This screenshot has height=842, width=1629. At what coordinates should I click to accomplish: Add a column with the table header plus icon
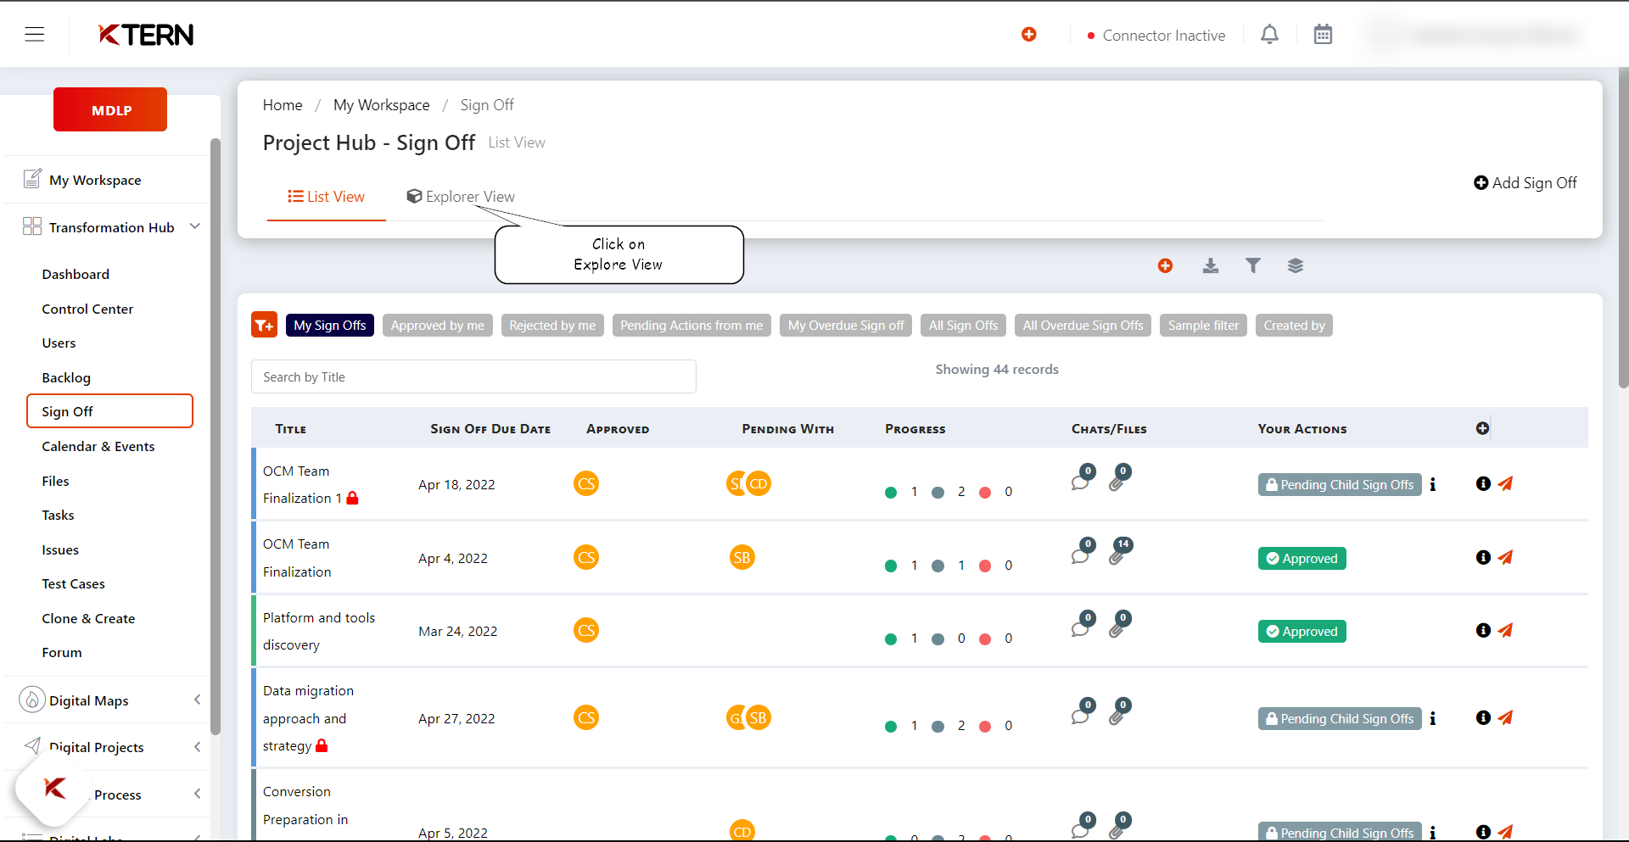(x=1482, y=428)
